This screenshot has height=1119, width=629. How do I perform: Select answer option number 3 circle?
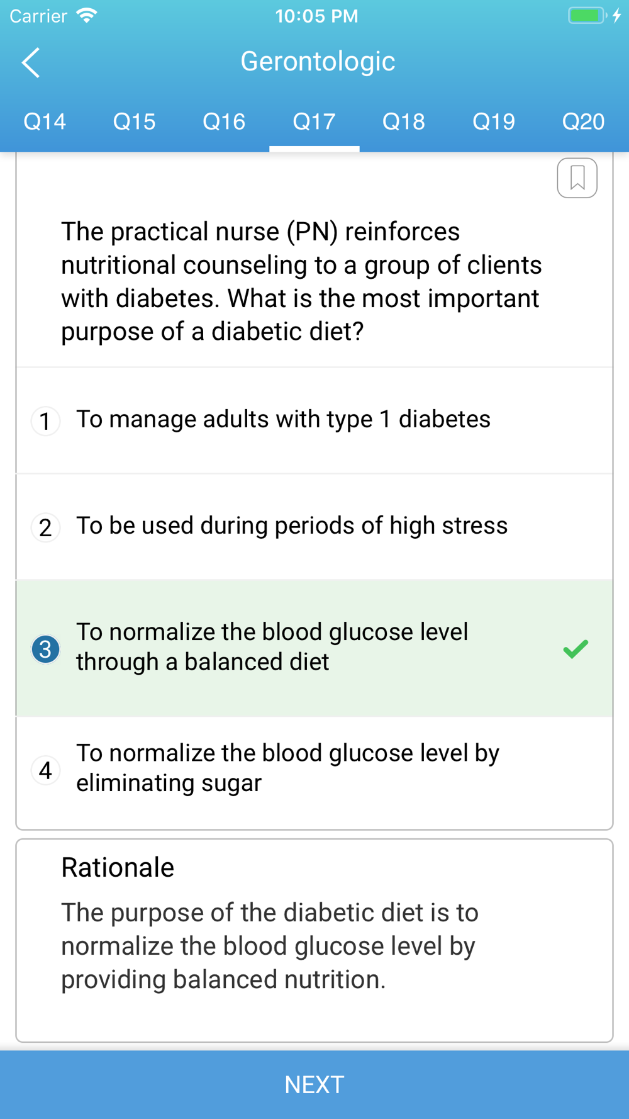point(45,649)
